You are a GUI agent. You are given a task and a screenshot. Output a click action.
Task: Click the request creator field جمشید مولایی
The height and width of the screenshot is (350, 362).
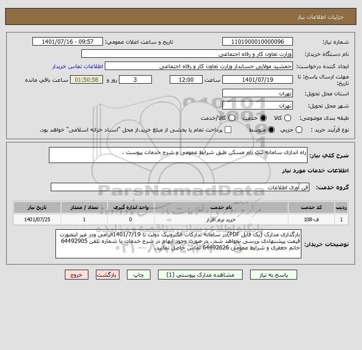point(199,66)
